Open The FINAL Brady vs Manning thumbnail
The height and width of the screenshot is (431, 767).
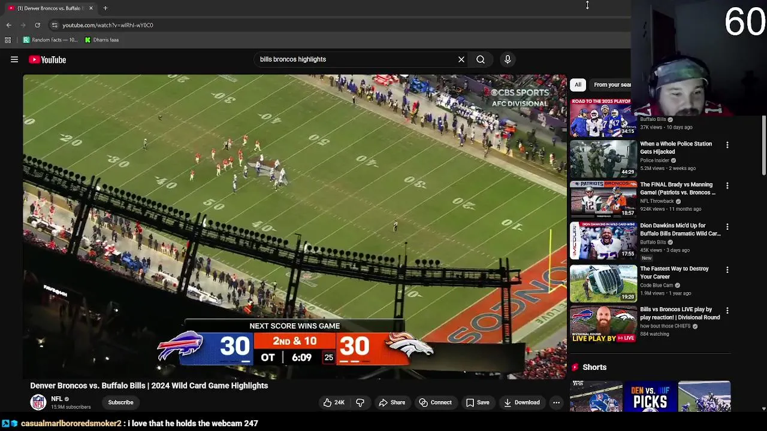[x=603, y=199]
